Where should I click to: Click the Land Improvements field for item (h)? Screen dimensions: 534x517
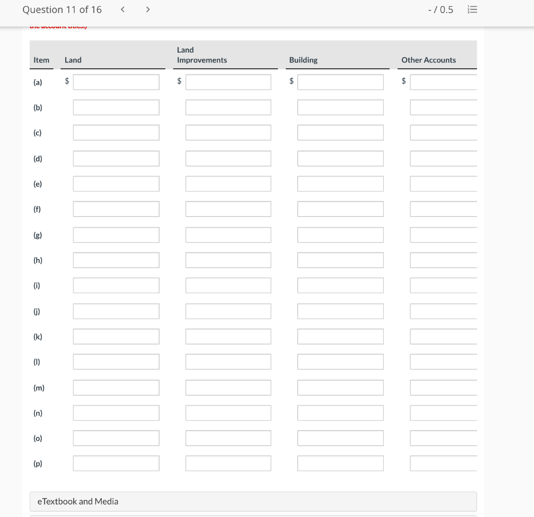pos(228,260)
